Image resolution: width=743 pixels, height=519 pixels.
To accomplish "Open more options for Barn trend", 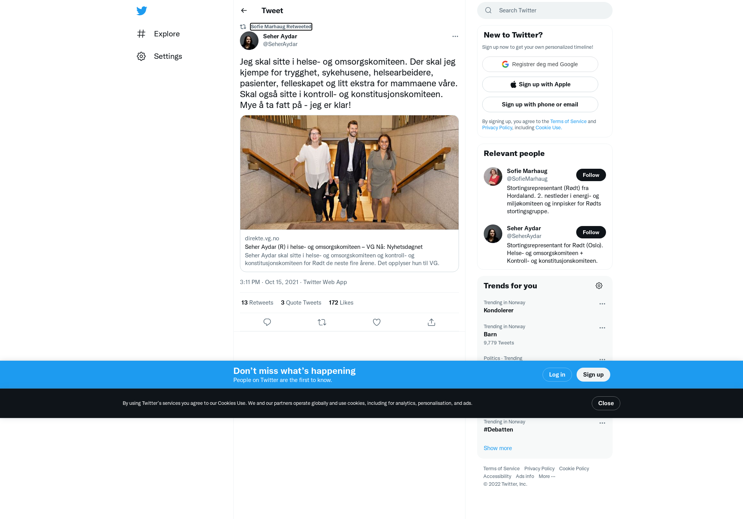I will 602,328.
